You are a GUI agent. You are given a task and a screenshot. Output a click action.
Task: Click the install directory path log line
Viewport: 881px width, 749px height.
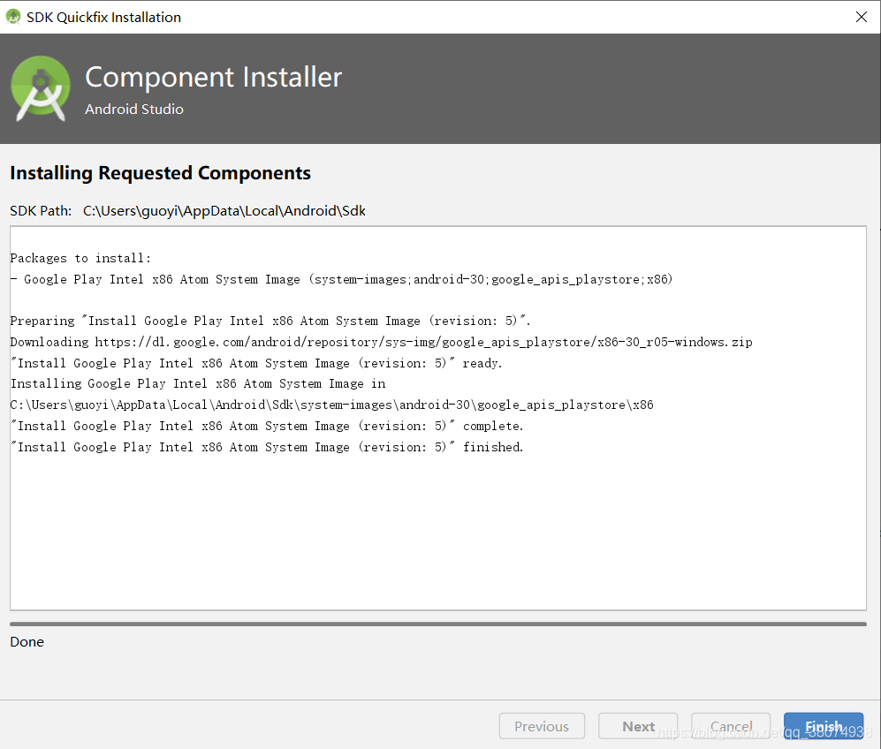[x=331, y=405]
